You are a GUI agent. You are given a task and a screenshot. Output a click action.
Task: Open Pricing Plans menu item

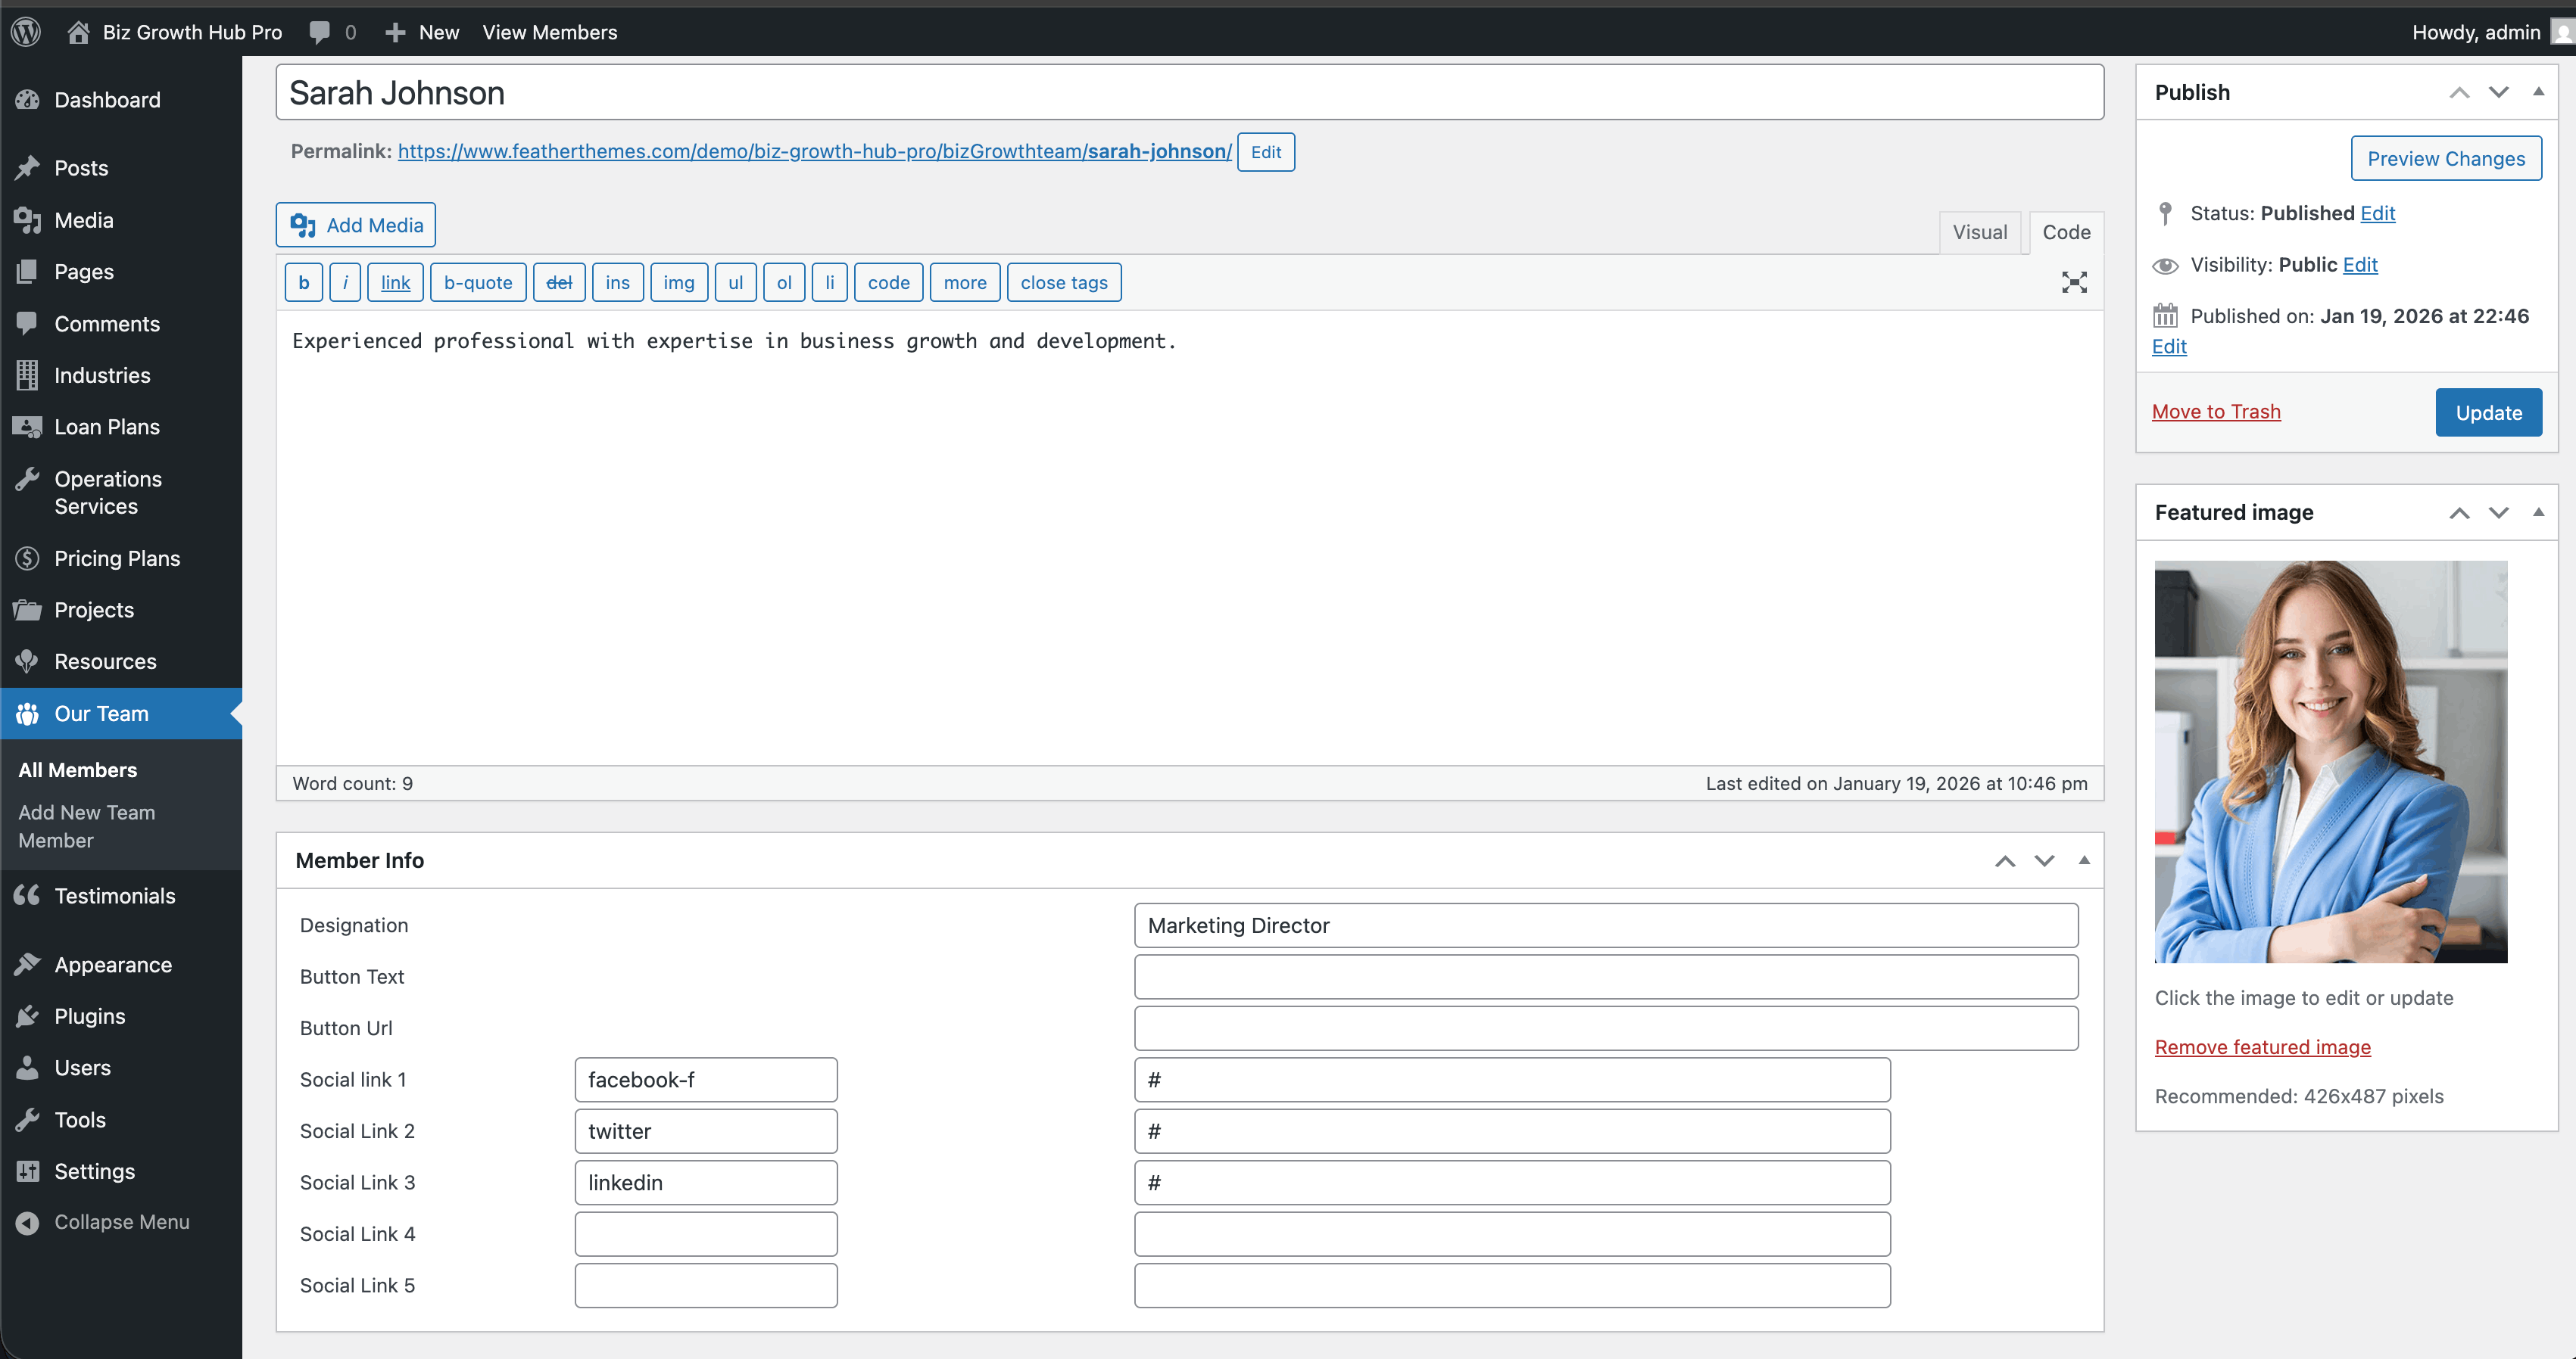[x=117, y=558]
